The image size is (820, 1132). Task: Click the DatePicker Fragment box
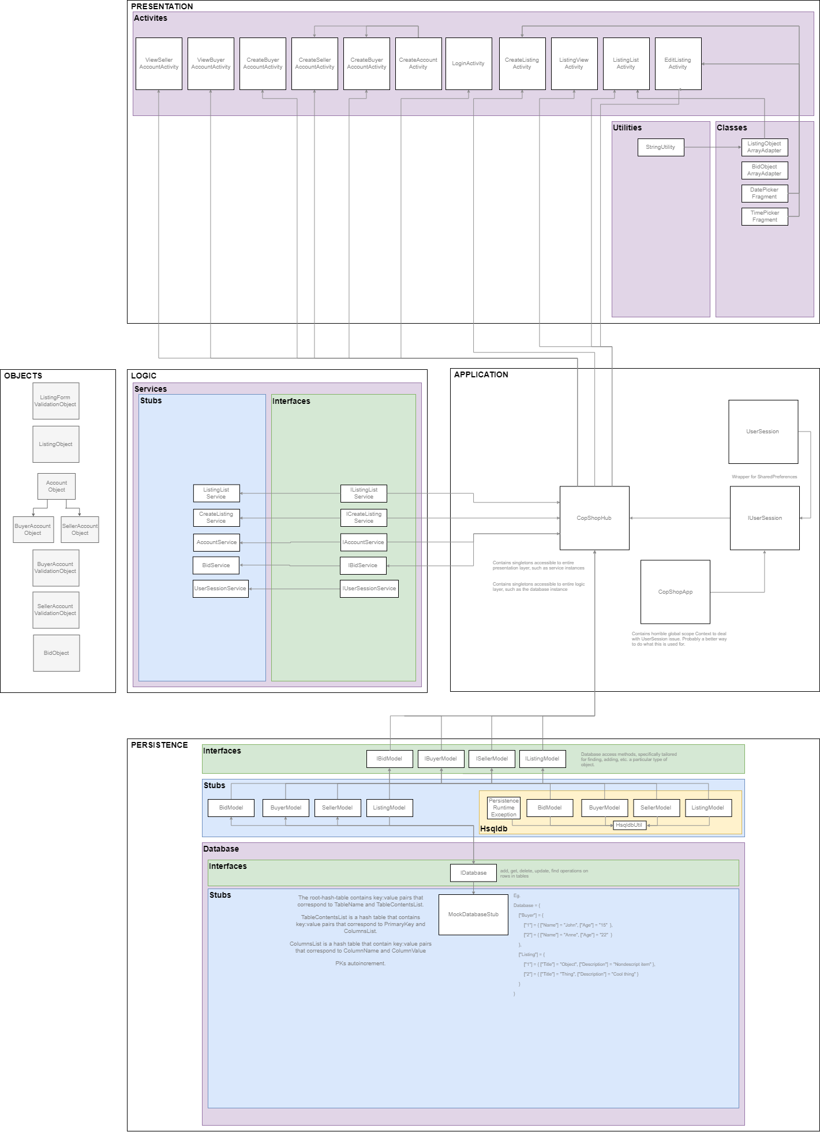[x=765, y=193]
